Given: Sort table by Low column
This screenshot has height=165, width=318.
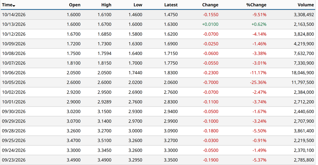Looking at the screenshot, I should click(x=138, y=5).
